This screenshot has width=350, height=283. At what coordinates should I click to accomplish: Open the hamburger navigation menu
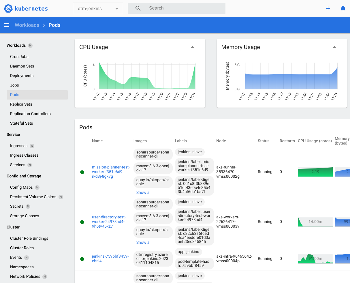click(x=7, y=25)
